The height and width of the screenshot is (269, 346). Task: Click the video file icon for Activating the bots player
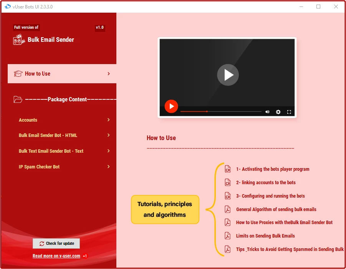pyautogui.click(x=228, y=169)
